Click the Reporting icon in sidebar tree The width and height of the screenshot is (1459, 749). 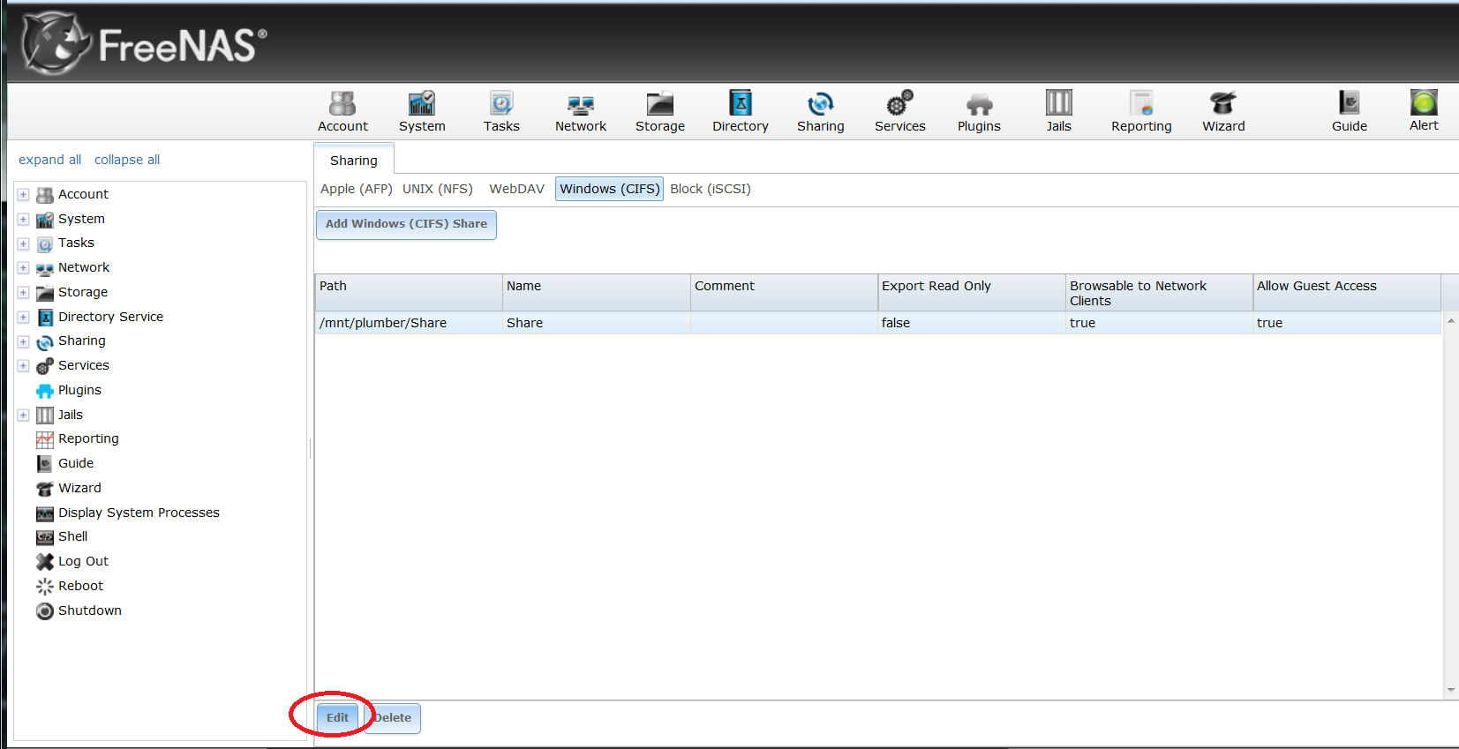[x=45, y=439]
